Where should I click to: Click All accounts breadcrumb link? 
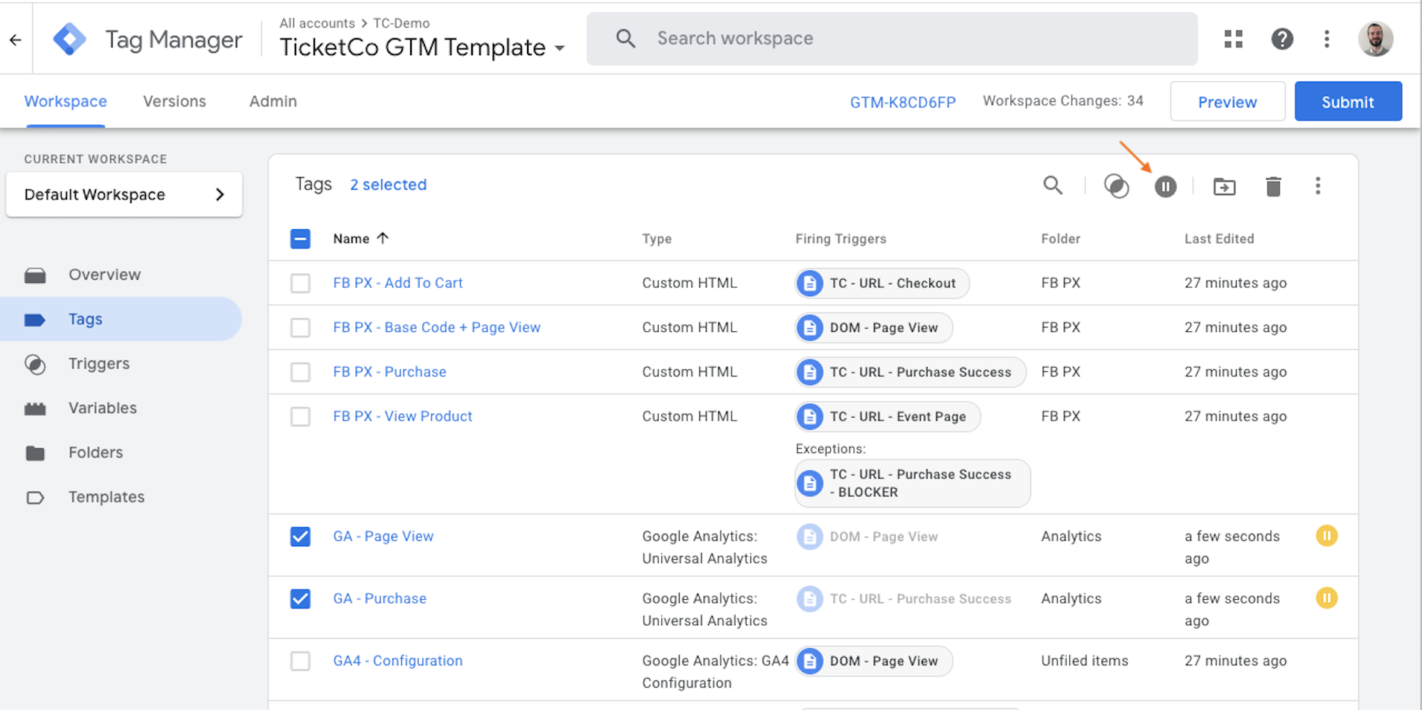point(317,23)
